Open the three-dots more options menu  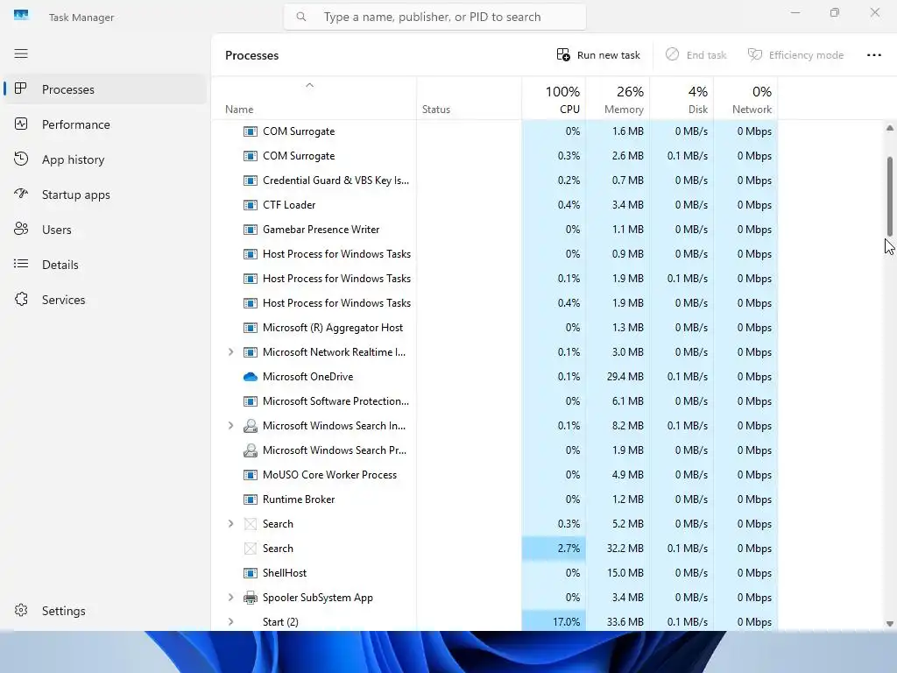(873, 55)
